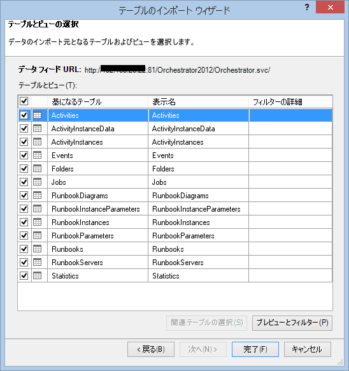Click the RunbookDiagrams display name cell
349x371 pixels.
pos(198,196)
